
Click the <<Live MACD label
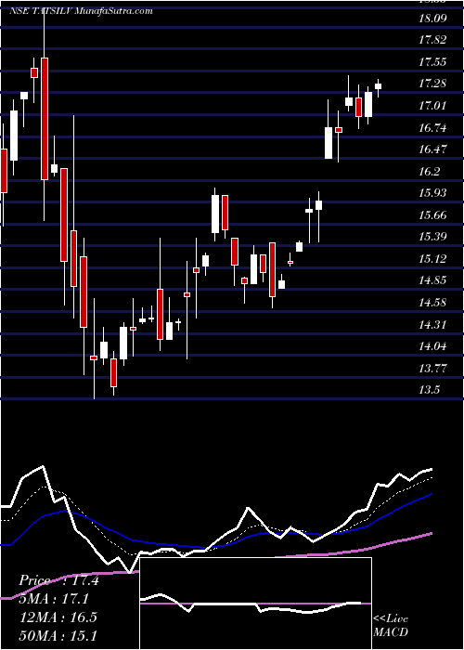391,626
